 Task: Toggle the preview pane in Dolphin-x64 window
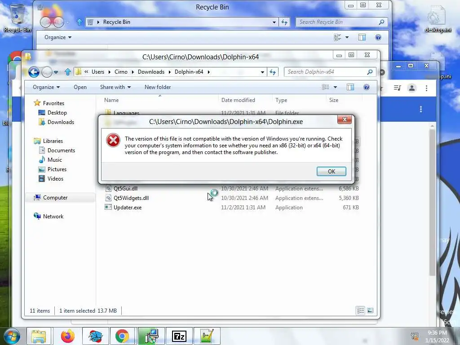(350, 87)
